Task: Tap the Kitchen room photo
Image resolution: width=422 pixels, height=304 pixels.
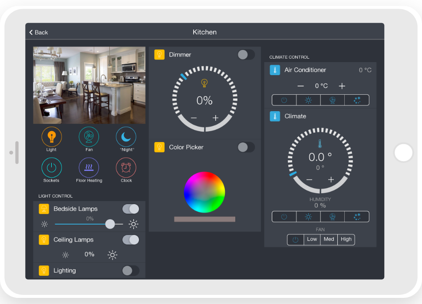Action: (x=89, y=85)
